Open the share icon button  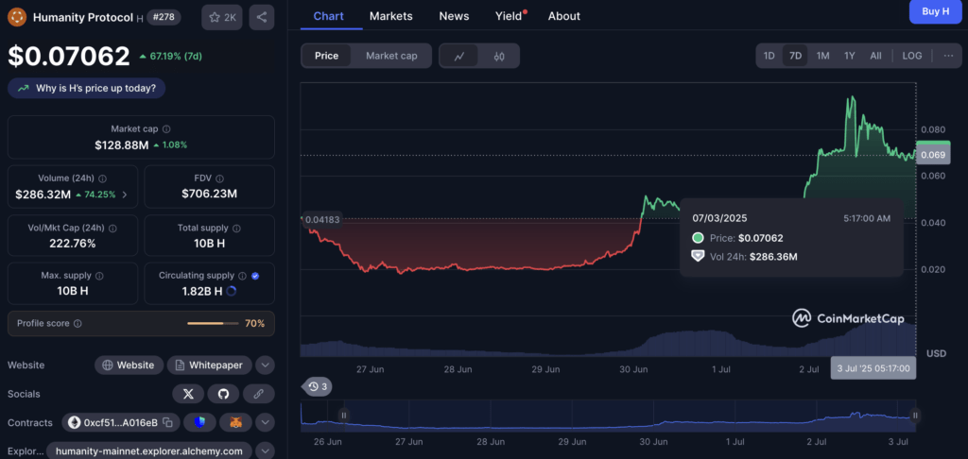[262, 17]
